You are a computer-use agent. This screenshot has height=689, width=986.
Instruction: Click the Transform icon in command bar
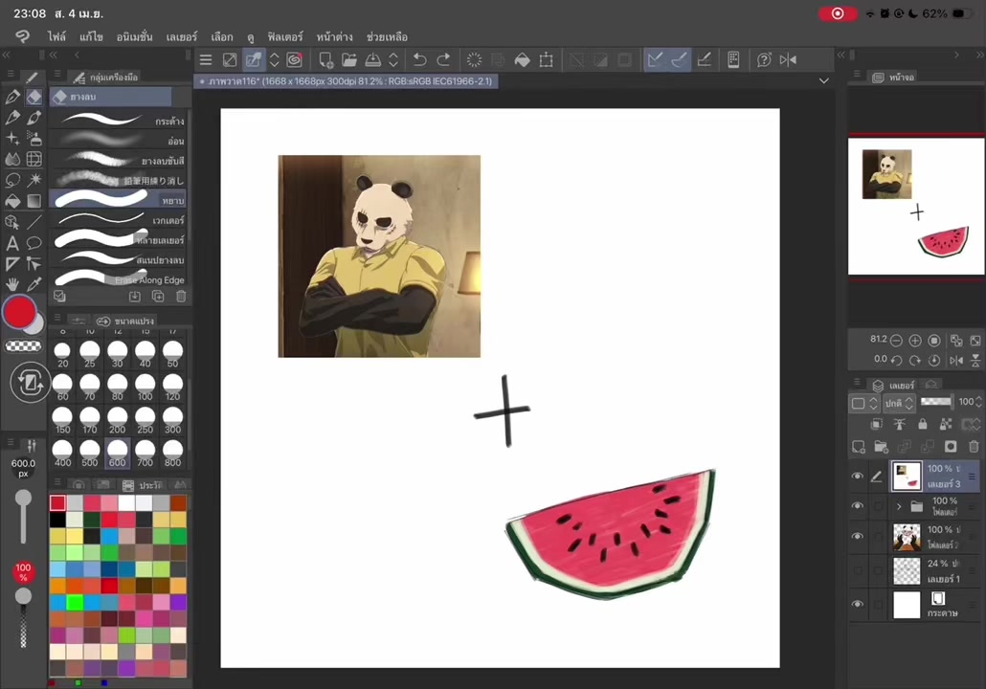(x=546, y=59)
